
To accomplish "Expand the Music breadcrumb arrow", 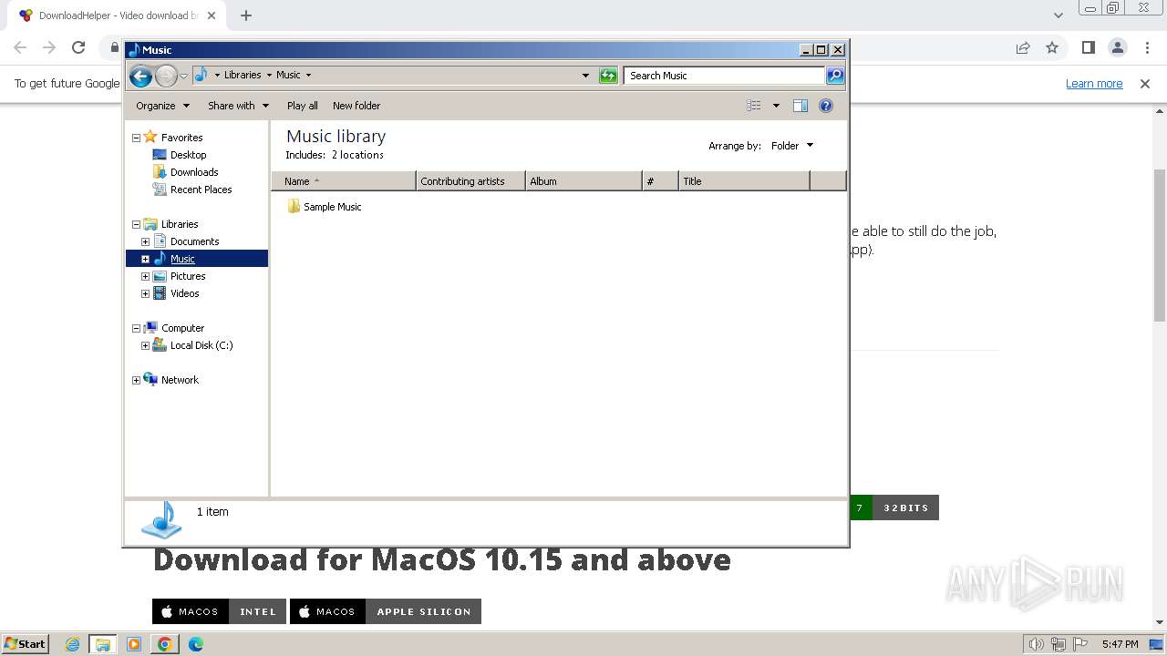I will point(308,76).
